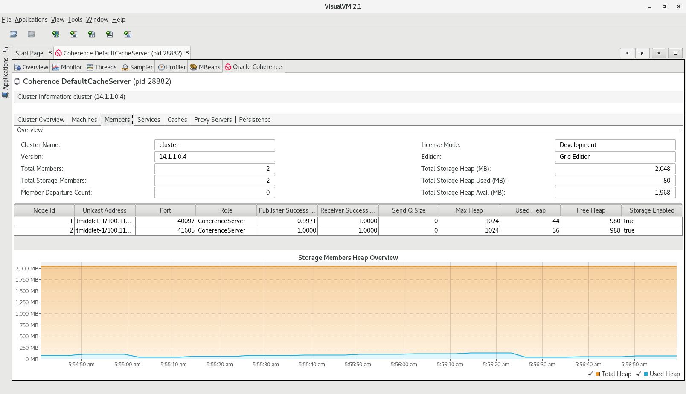Sort by Free Heap column header
Image resolution: width=686 pixels, height=394 pixels.
click(591, 210)
